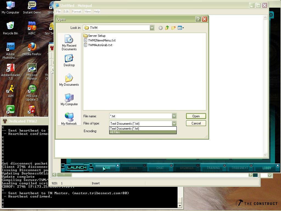Select the TRIBESNEXT tab in game window
The height and width of the screenshot is (211, 281).
[x=240, y=168]
